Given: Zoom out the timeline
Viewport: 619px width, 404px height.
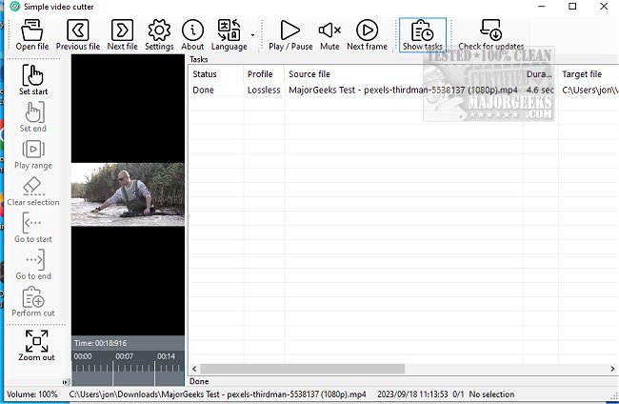Looking at the screenshot, I should [36, 346].
